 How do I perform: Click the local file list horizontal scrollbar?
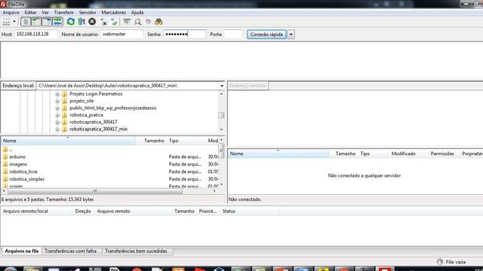pyautogui.click(x=95, y=191)
